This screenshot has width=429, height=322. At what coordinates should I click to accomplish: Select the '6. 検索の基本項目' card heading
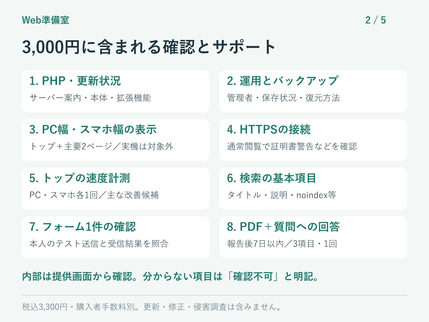click(271, 178)
